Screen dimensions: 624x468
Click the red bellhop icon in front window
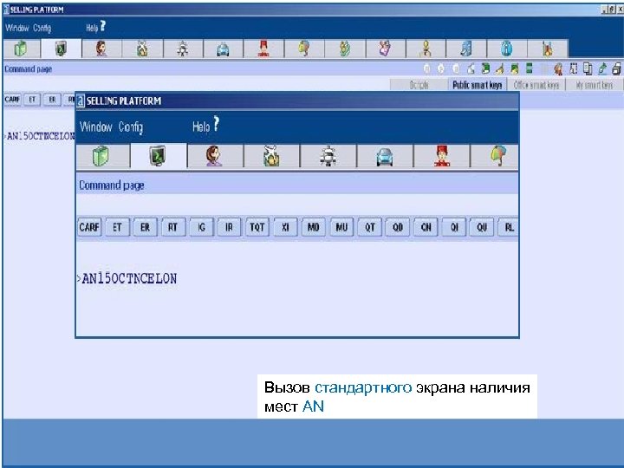[x=441, y=156]
